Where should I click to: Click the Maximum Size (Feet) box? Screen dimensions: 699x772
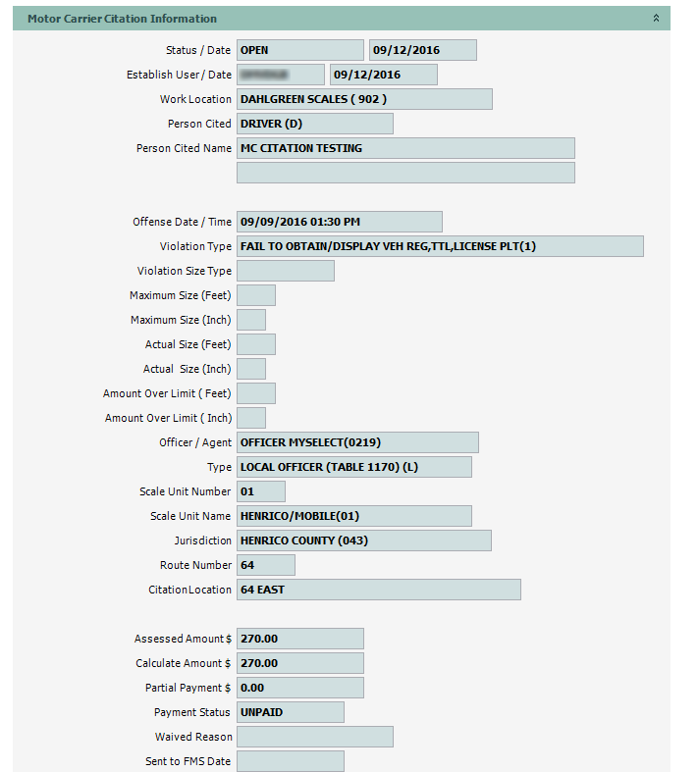255,295
